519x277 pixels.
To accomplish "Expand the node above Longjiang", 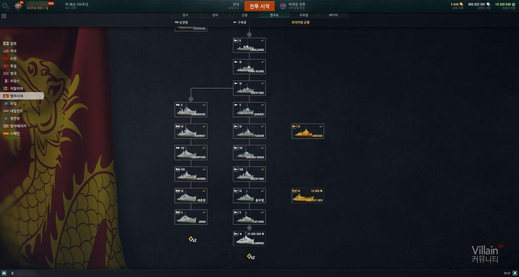I will [x=249, y=34].
